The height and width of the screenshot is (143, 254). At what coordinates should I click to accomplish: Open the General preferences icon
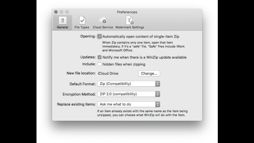(x=62, y=20)
